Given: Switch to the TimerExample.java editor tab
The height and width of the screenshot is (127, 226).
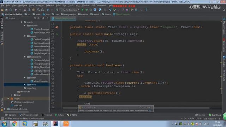Looking at the screenshot, I should point(64,18).
